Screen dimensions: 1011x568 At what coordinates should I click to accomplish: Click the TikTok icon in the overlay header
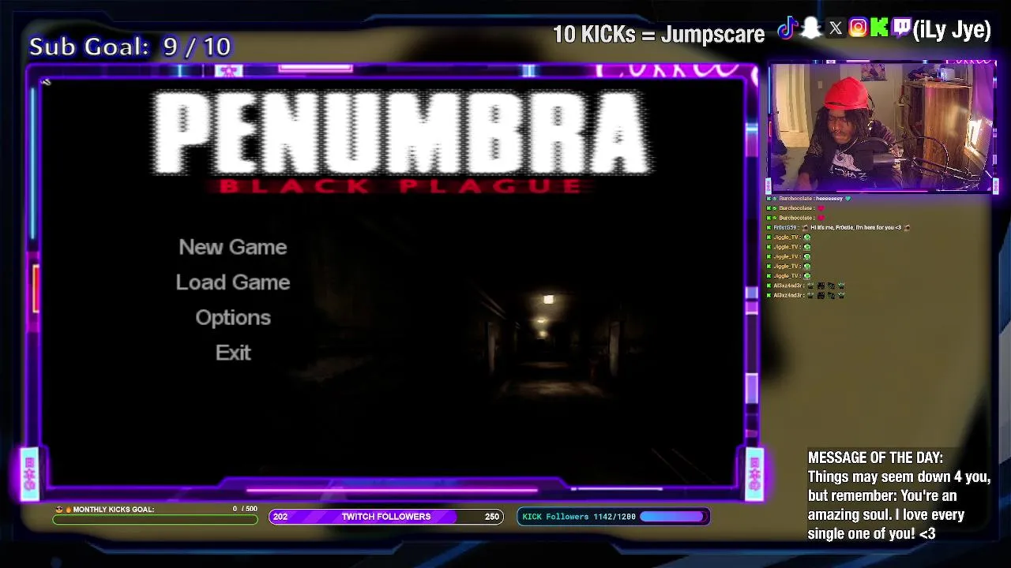(x=787, y=29)
